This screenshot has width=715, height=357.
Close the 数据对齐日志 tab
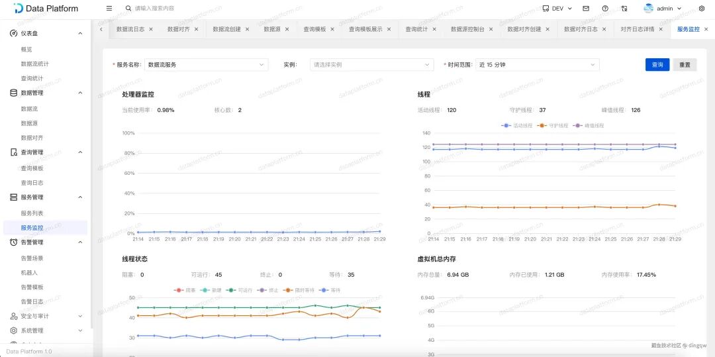click(x=604, y=28)
